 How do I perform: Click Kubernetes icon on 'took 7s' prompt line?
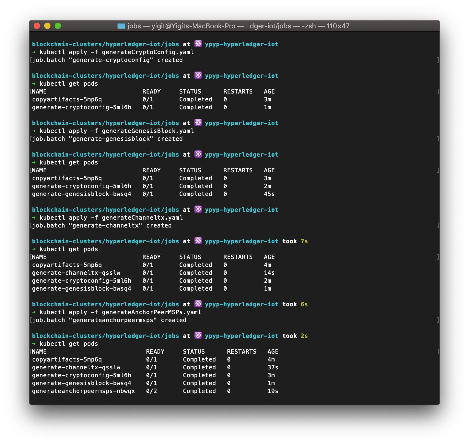tap(198, 241)
